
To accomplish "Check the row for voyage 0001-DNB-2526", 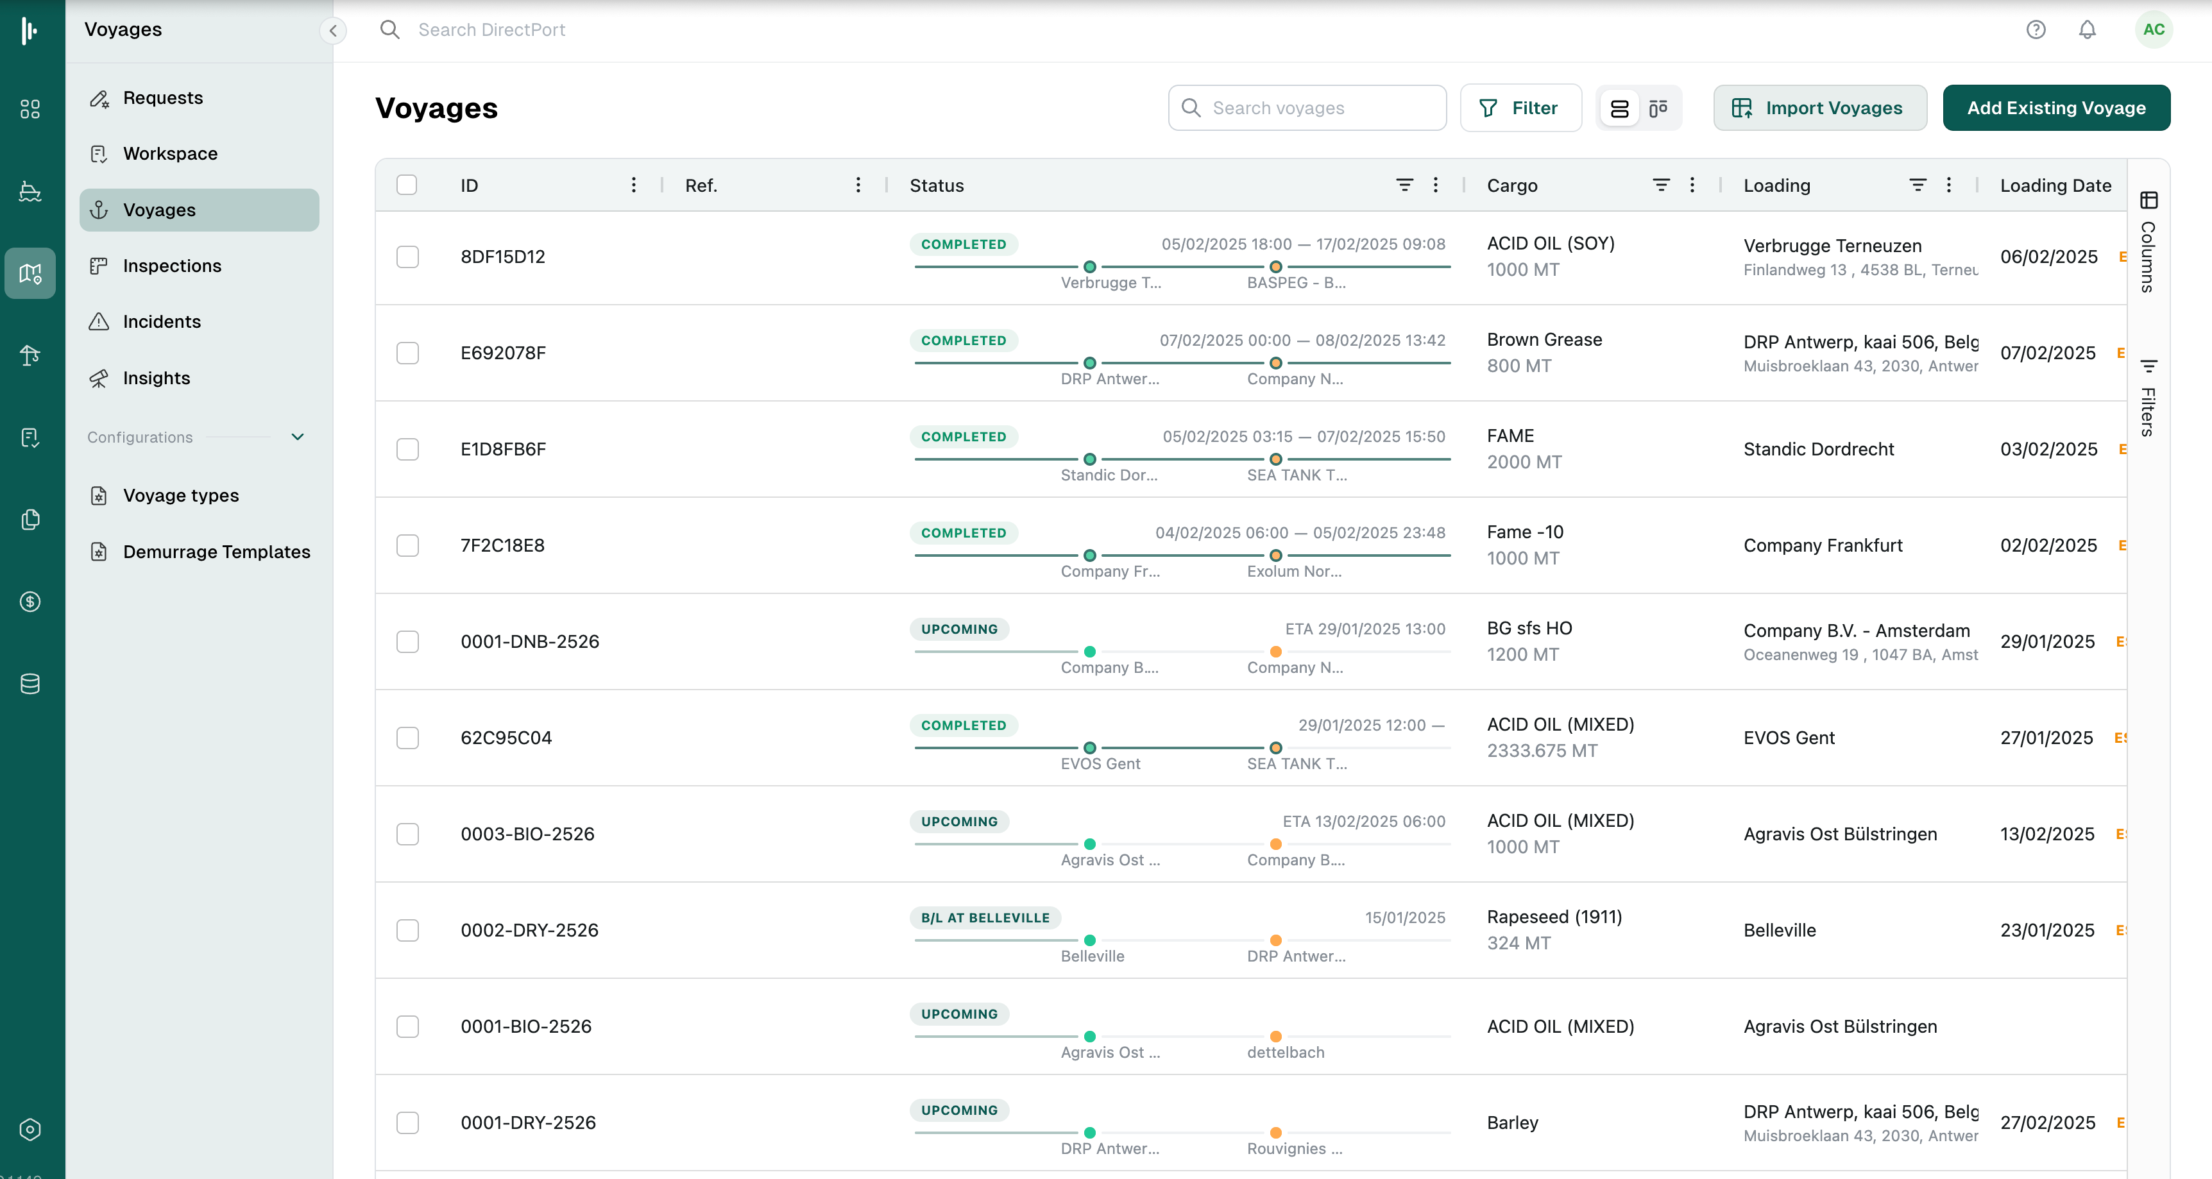I will (407, 641).
